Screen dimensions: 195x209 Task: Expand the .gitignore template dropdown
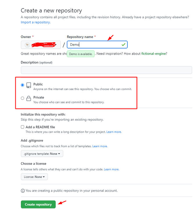(x=42, y=154)
